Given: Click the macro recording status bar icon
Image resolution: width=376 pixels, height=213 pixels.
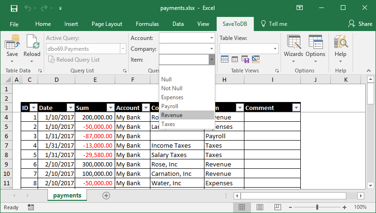Looking at the screenshot, I should [x=31, y=207].
